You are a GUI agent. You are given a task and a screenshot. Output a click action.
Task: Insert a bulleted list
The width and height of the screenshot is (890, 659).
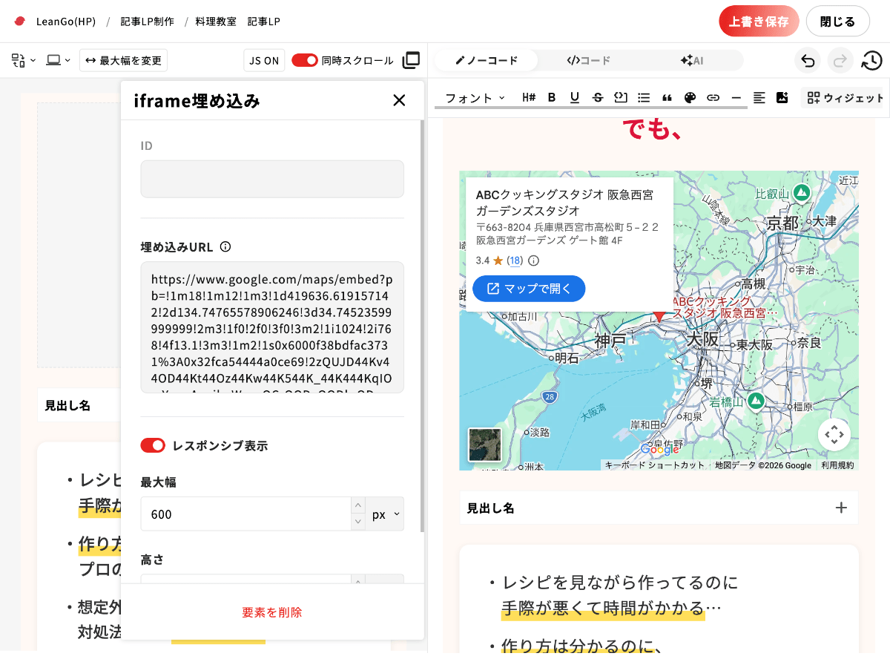[x=644, y=97]
